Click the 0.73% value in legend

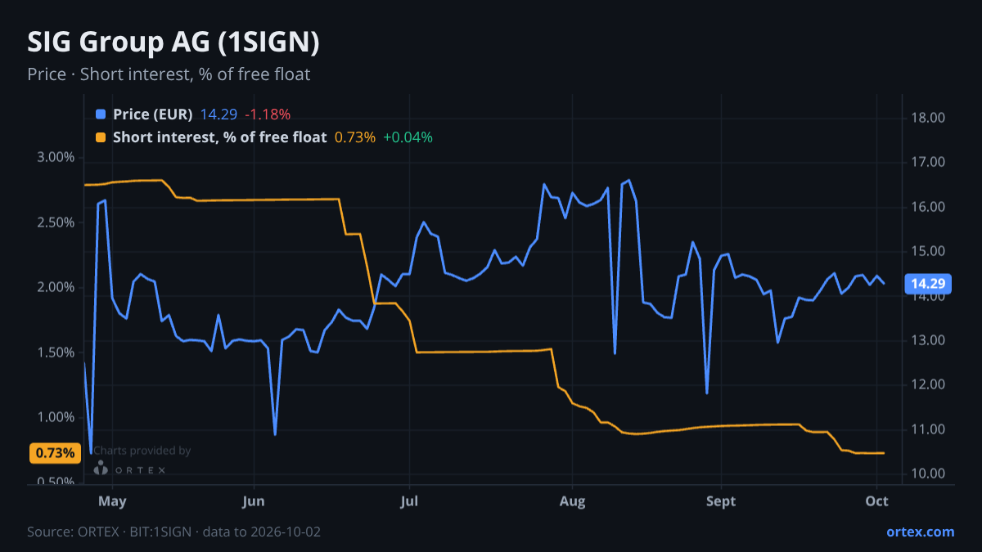pos(355,137)
